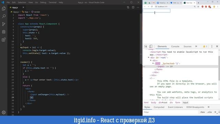Switch to the Event Listeners pane tab
The image size is (220, 124).
pos(175,107)
